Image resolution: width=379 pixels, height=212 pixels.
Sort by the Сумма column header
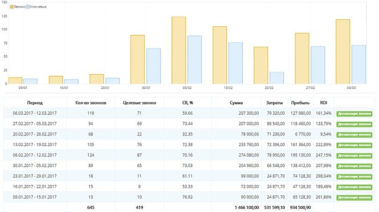pyautogui.click(x=236, y=103)
